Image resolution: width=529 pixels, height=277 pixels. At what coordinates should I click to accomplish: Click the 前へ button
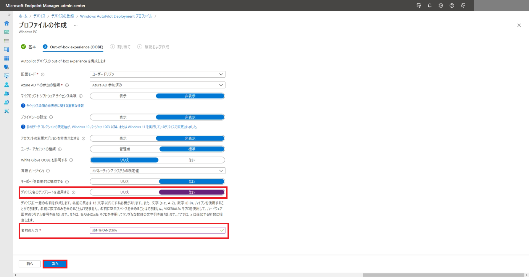[30, 264]
